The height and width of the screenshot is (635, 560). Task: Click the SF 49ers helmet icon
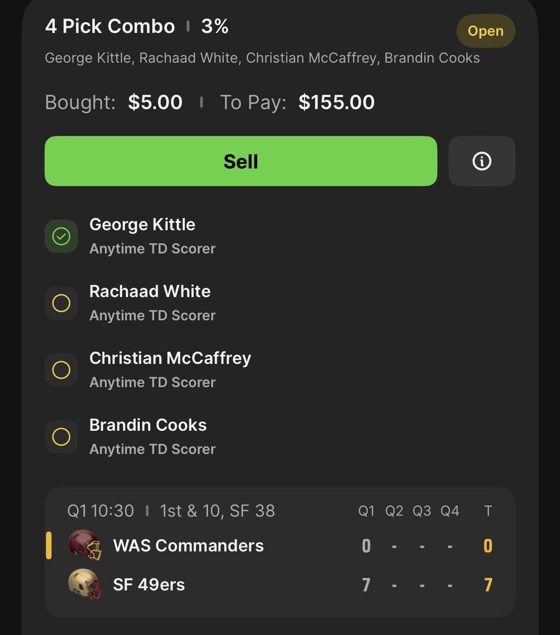pos(85,584)
